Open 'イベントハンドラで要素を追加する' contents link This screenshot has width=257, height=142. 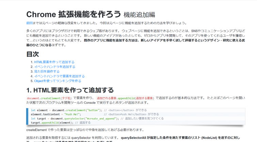click(59, 76)
